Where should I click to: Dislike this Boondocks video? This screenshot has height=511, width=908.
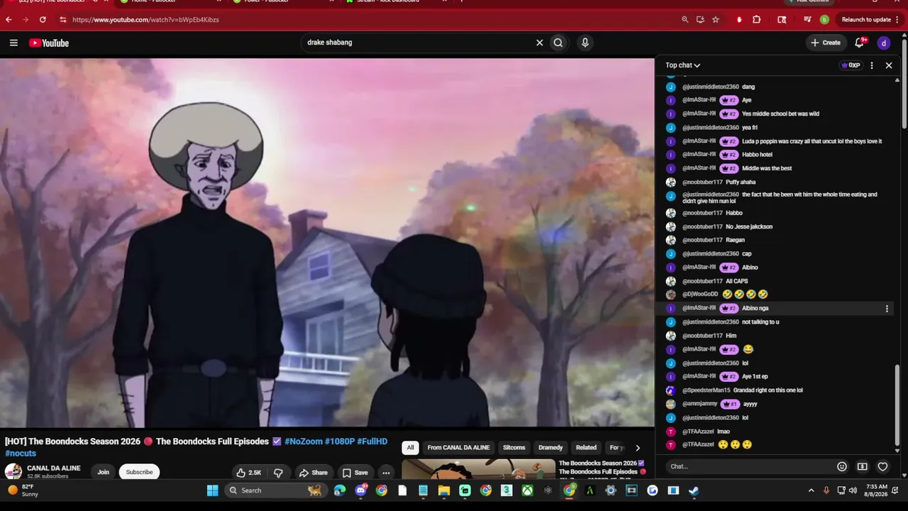278,473
